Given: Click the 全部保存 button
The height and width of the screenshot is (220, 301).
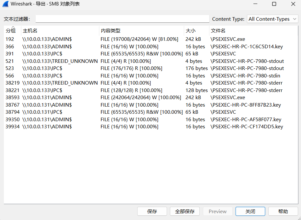Looking at the screenshot, I should pyautogui.click(x=185, y=211).
